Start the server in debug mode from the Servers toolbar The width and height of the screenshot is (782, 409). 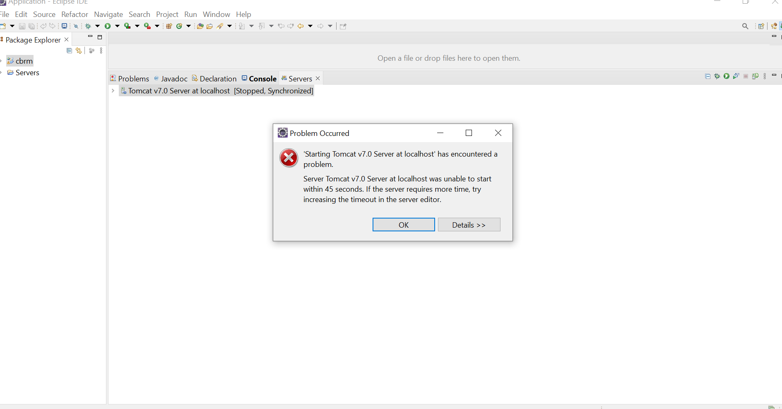pyautogui.click(x=717, y=76)
